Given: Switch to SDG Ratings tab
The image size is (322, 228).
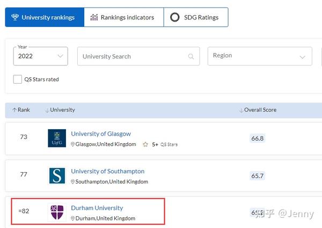Looking at the screenshot, I should coord(196,17).
